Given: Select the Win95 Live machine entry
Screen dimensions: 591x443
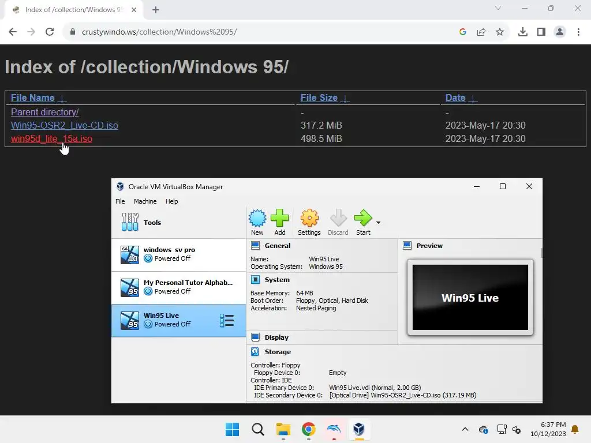Looking at the screenshot, I should point(179,320).
